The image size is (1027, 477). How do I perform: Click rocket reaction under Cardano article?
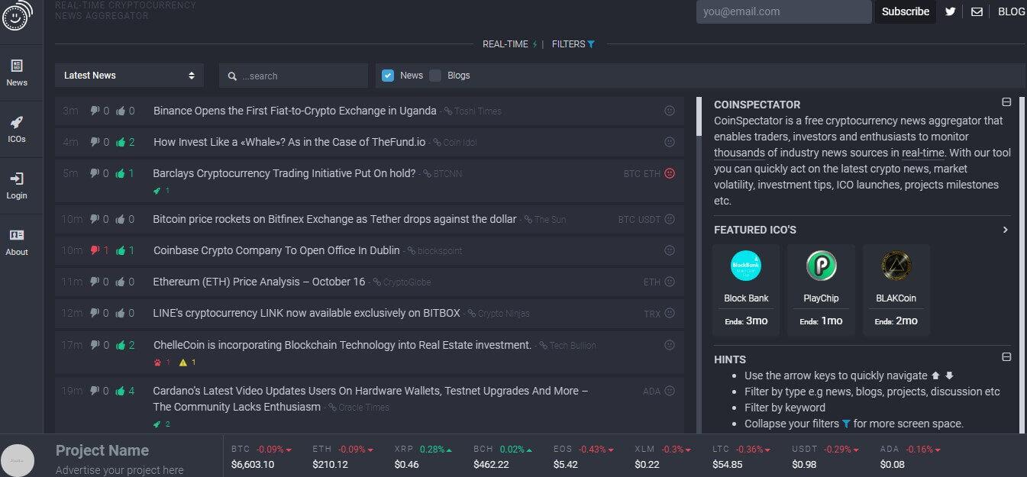coord(157,424)
